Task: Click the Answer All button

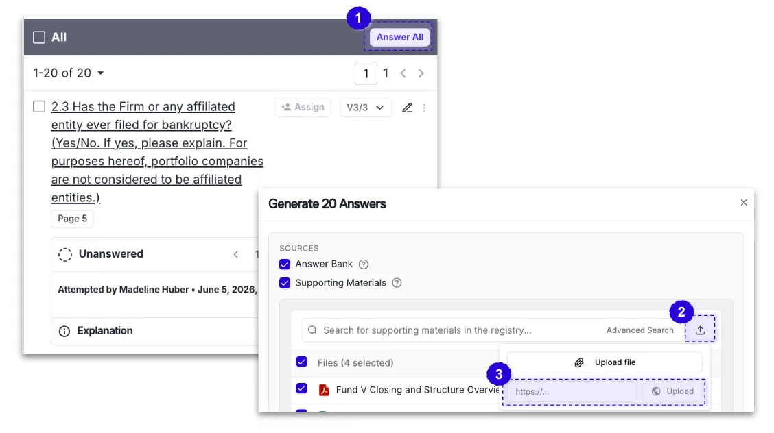Action: pyautogui.click(x=400, y=37)
